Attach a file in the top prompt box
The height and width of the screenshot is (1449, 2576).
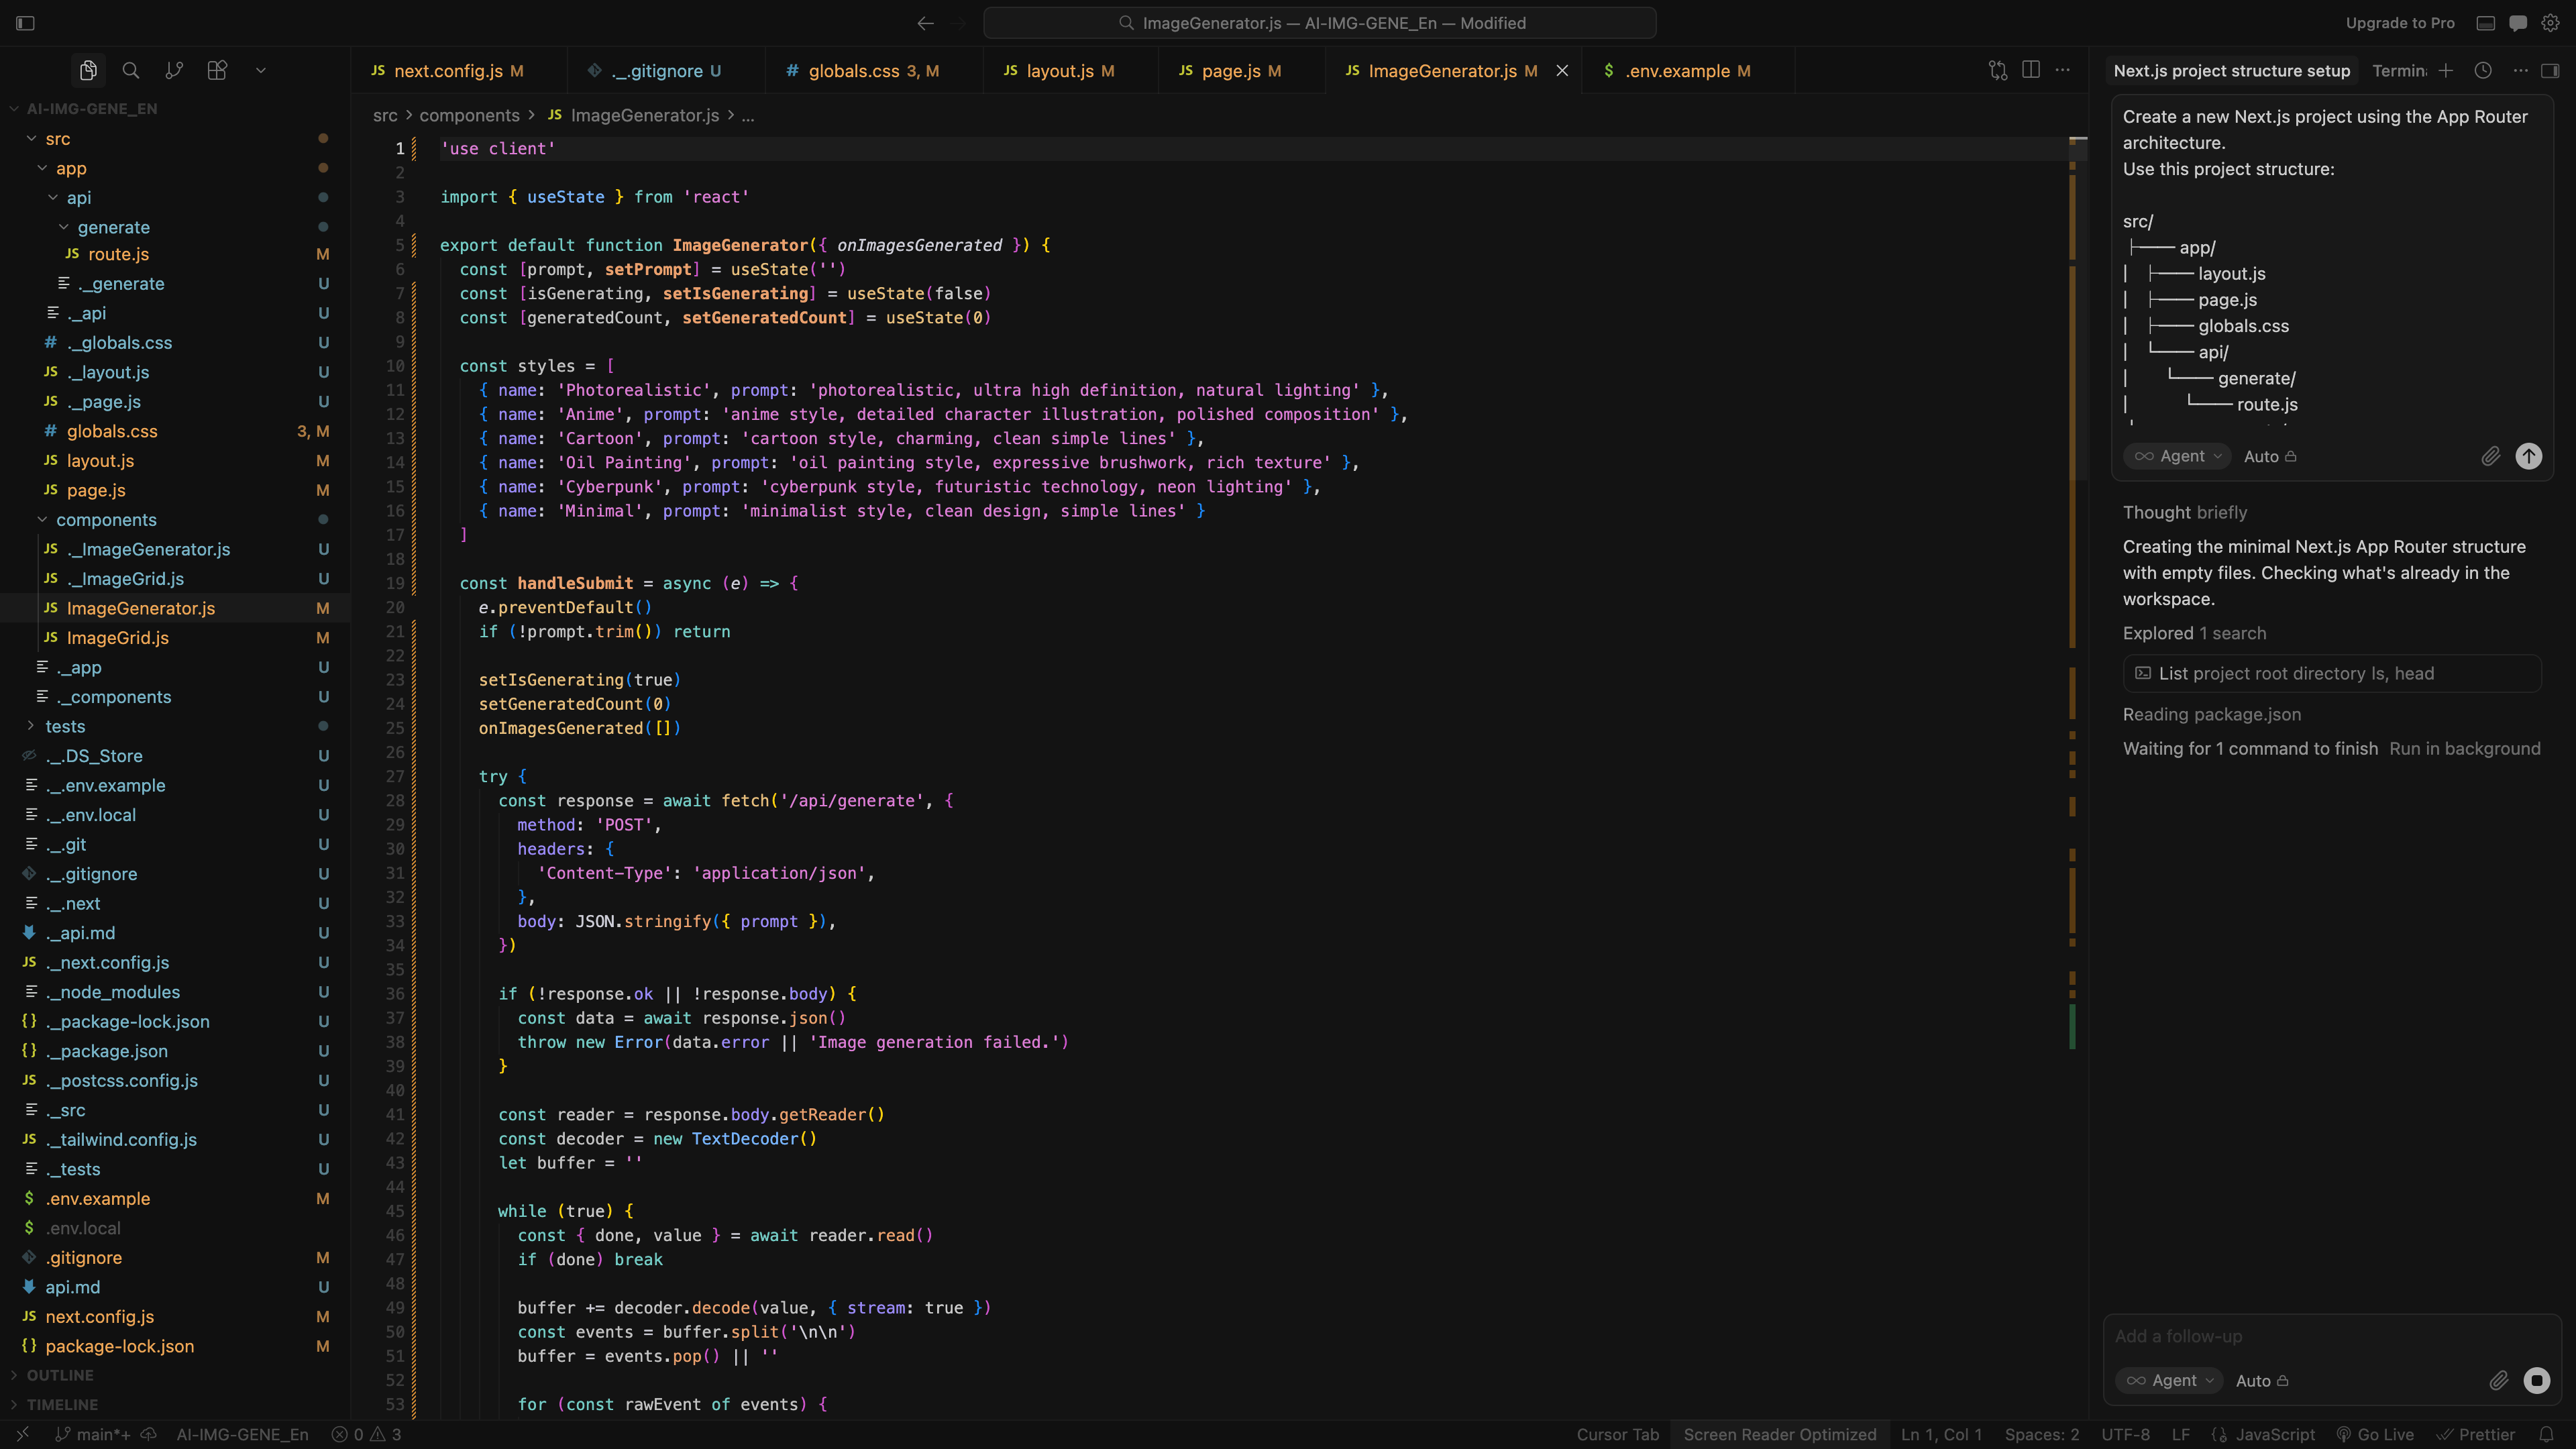(x=2491, y=457)
